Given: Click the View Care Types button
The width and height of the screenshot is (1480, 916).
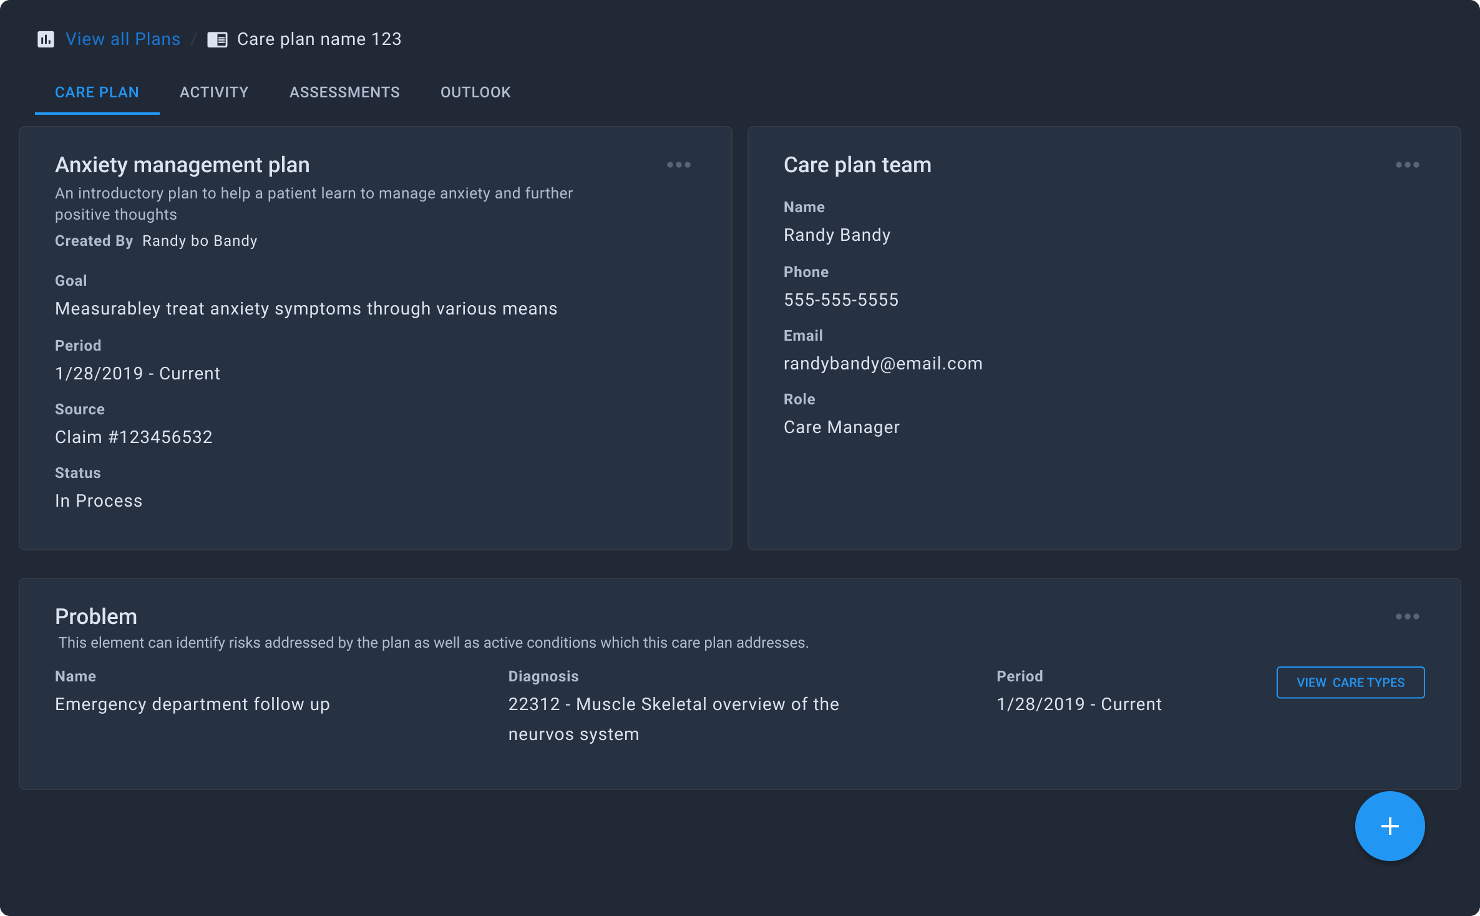Looking at the screenshot, I should point(1350,683).
